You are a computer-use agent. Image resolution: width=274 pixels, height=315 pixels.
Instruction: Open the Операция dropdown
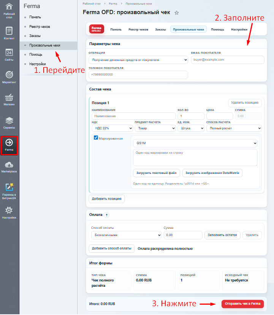pos(138,60)
